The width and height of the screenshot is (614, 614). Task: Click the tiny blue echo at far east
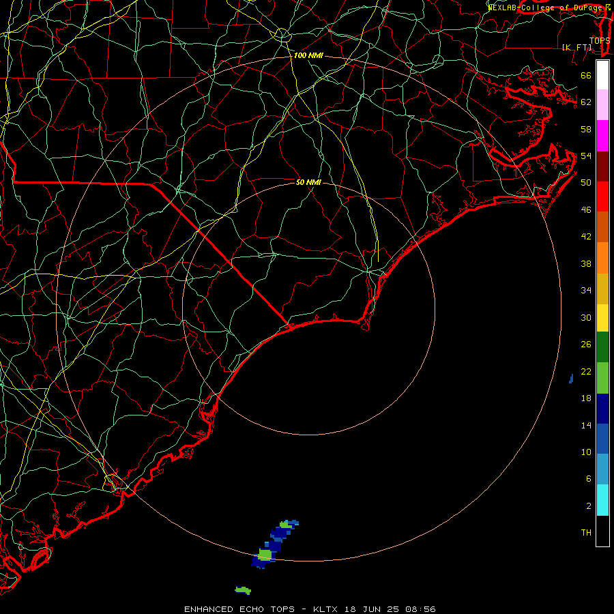(571, 379)
